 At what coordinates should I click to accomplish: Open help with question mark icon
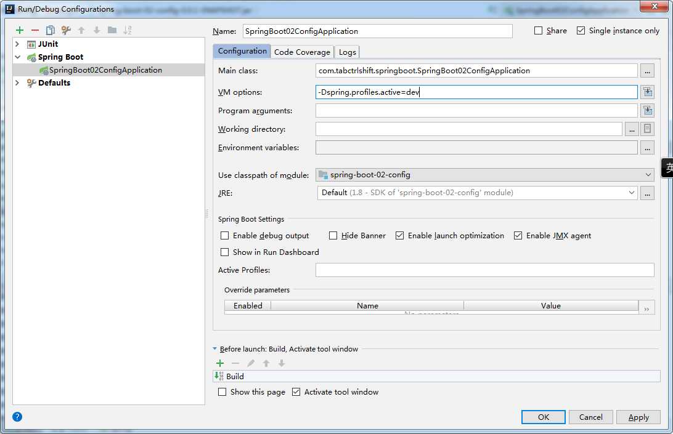point(17,417)
